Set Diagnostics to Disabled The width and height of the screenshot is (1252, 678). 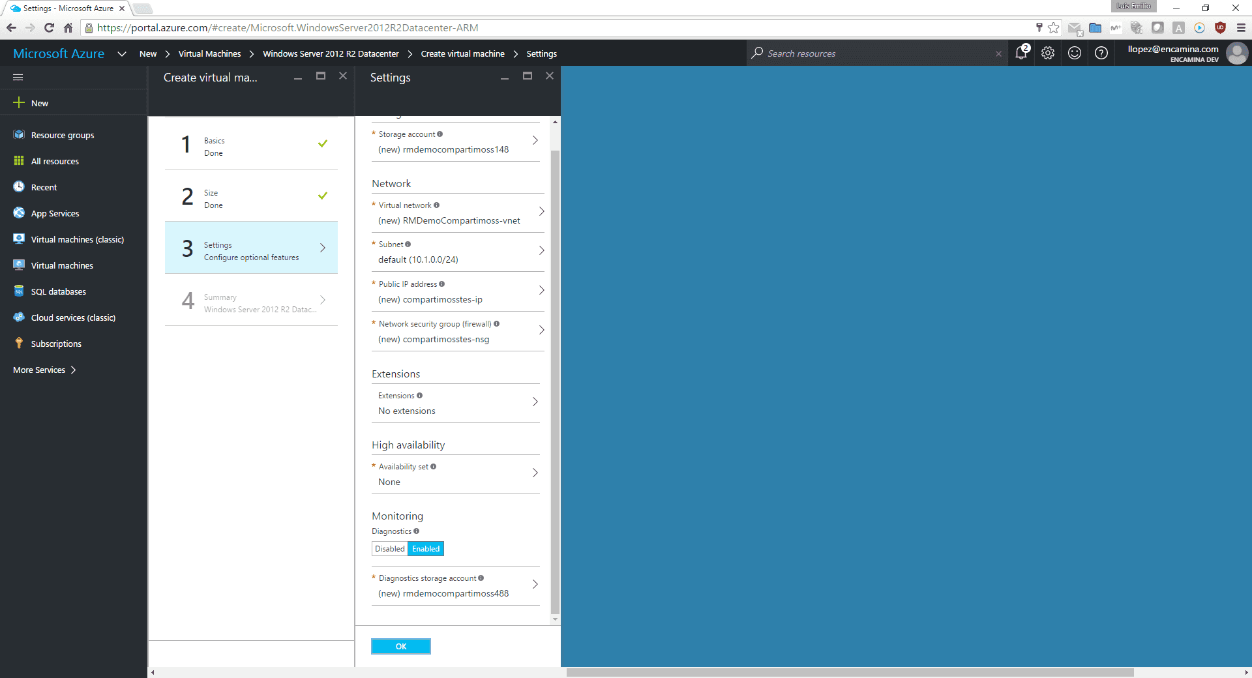[390, 549]
